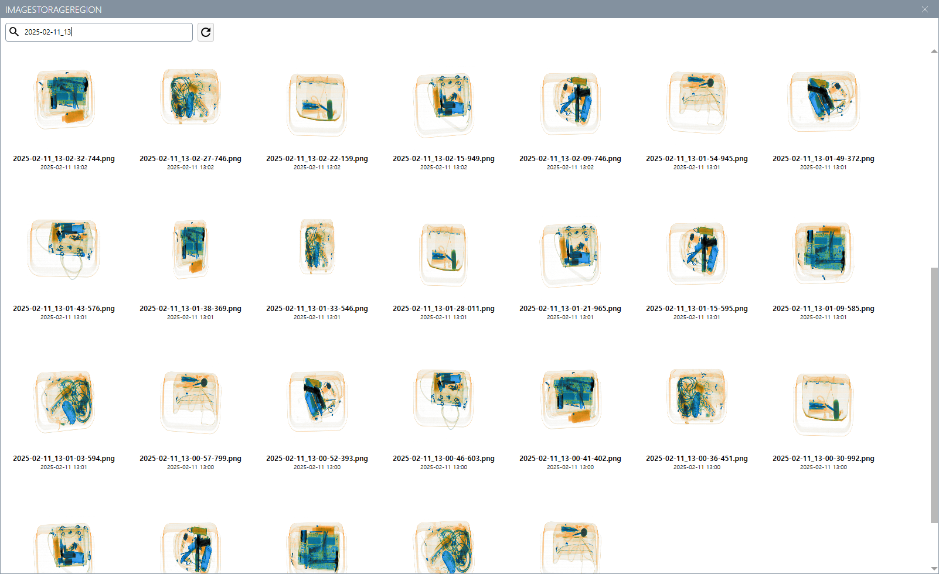Open thumbnail for 2025-02-11_13-01-54-945.png
This screenshot has height=574, width=939.
pos(697,102)
